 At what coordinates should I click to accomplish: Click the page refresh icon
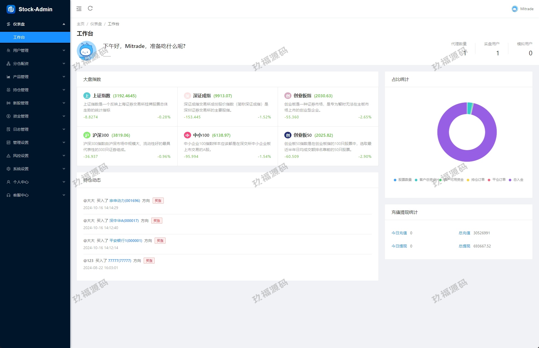(90, 8)
